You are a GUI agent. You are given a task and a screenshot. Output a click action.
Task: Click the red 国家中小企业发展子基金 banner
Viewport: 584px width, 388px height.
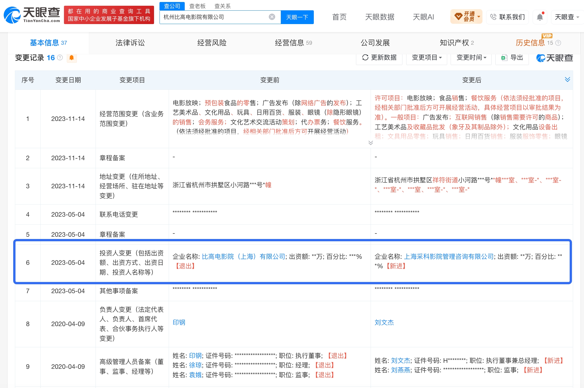pyautogui.click(x=109, y=15)
